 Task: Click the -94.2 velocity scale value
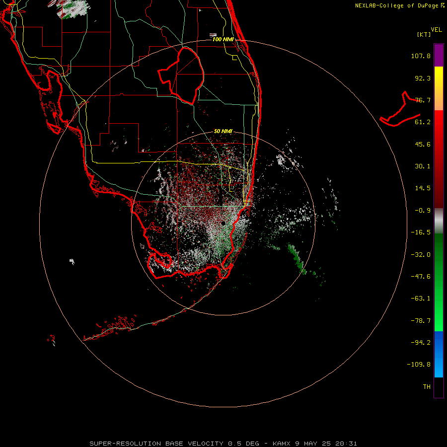(421, 343)
